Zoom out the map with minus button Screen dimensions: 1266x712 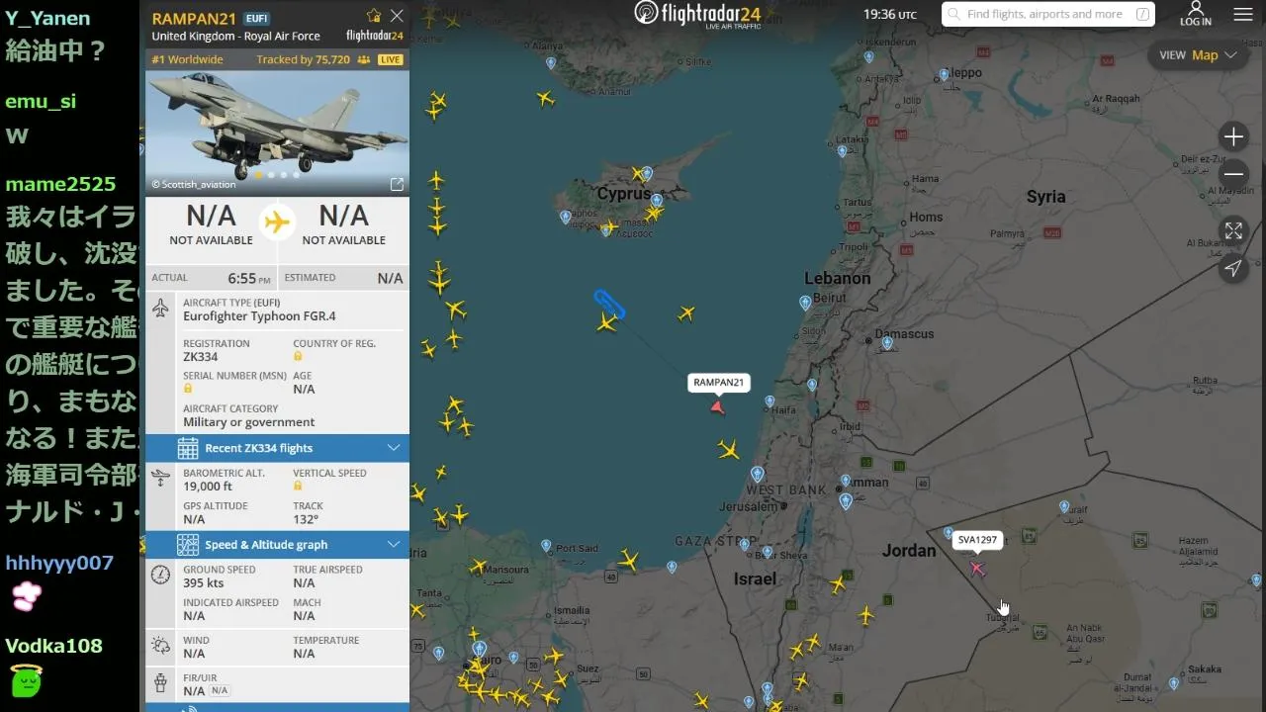point(1233,175)
